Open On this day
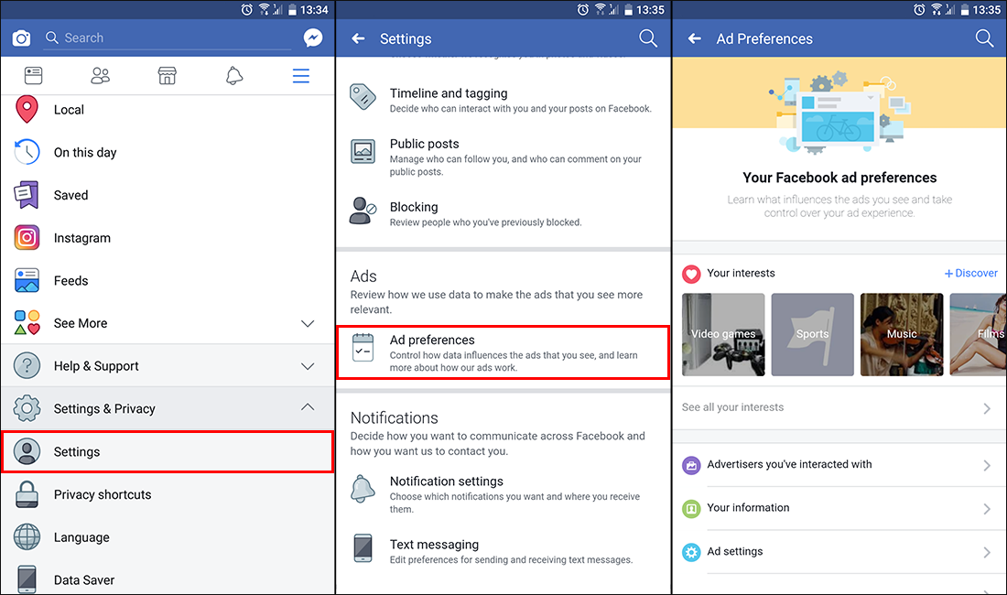The width and height of the screenshot is (1007, 595). [168, 152]
